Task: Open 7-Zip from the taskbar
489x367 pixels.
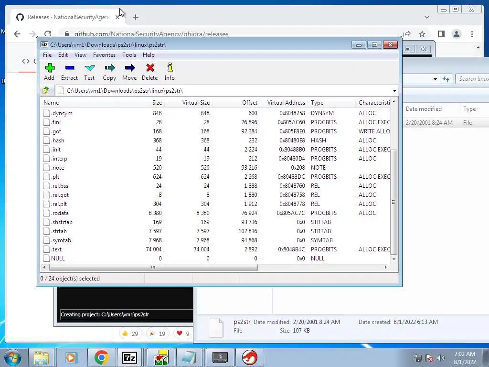Action: 129,357
